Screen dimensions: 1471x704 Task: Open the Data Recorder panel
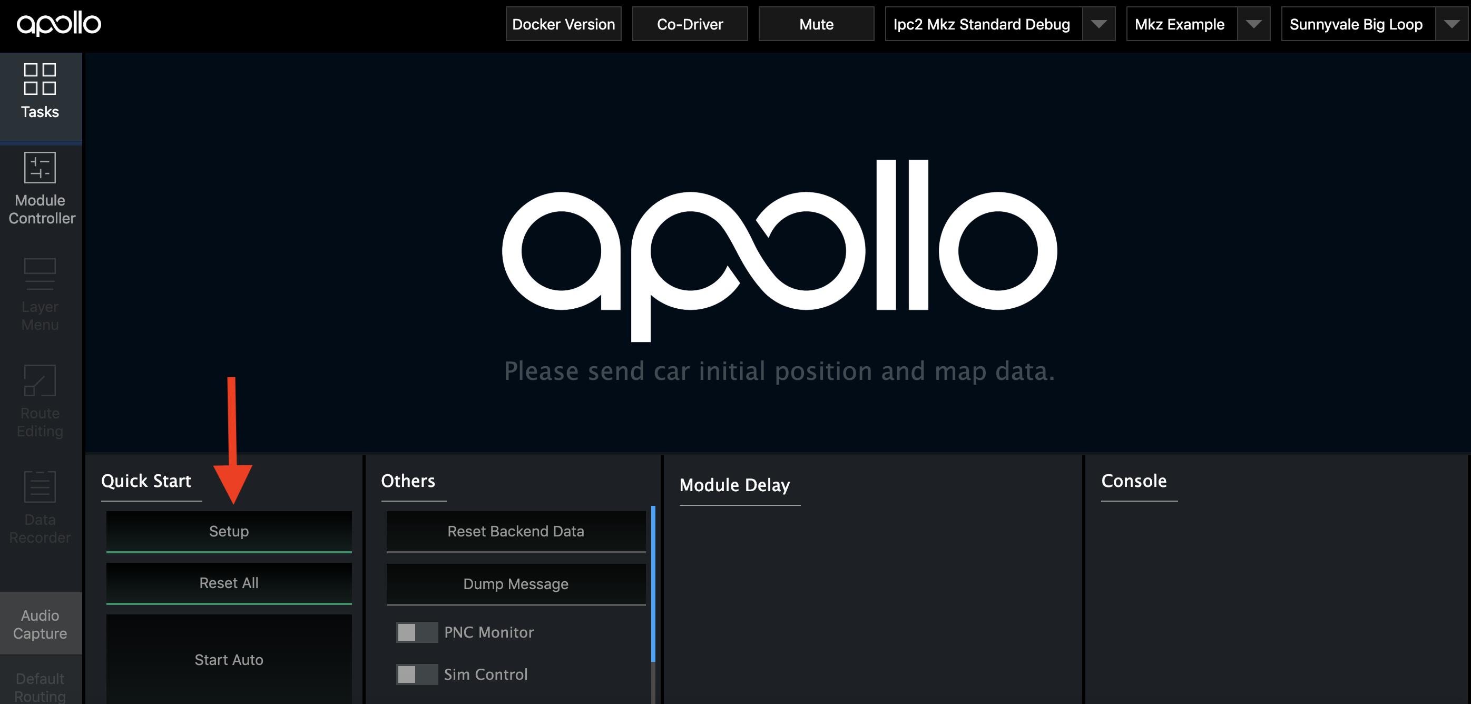tap(40, 507)
